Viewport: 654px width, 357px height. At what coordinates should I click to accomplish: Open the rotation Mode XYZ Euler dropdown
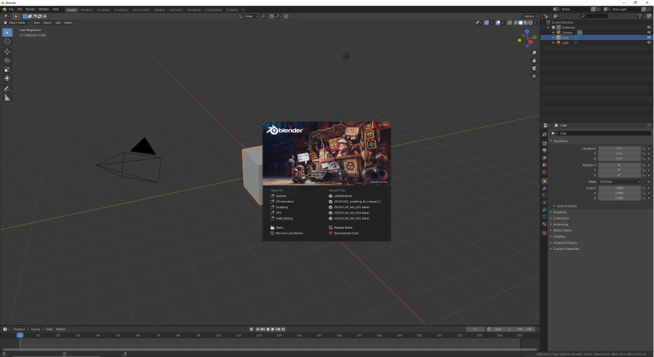[620, 181]
